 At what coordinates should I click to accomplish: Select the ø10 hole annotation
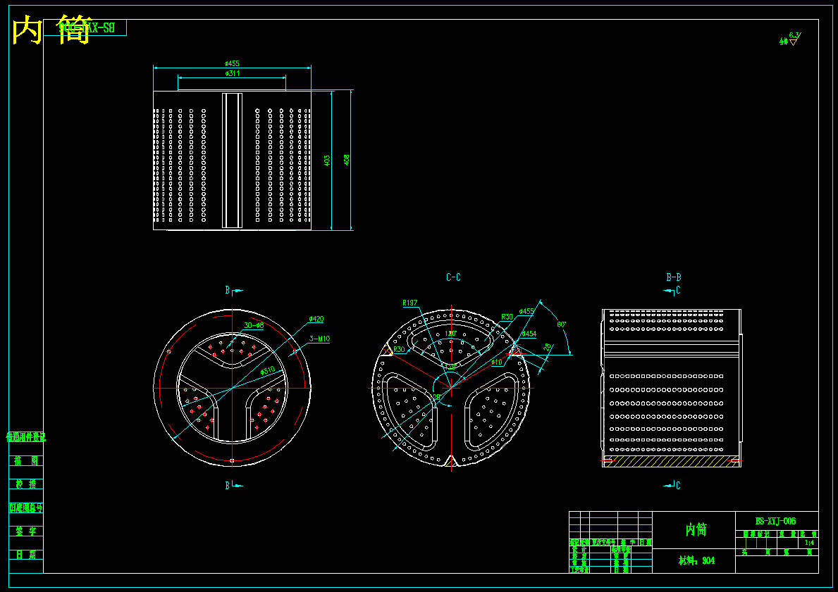pos(496,363)
